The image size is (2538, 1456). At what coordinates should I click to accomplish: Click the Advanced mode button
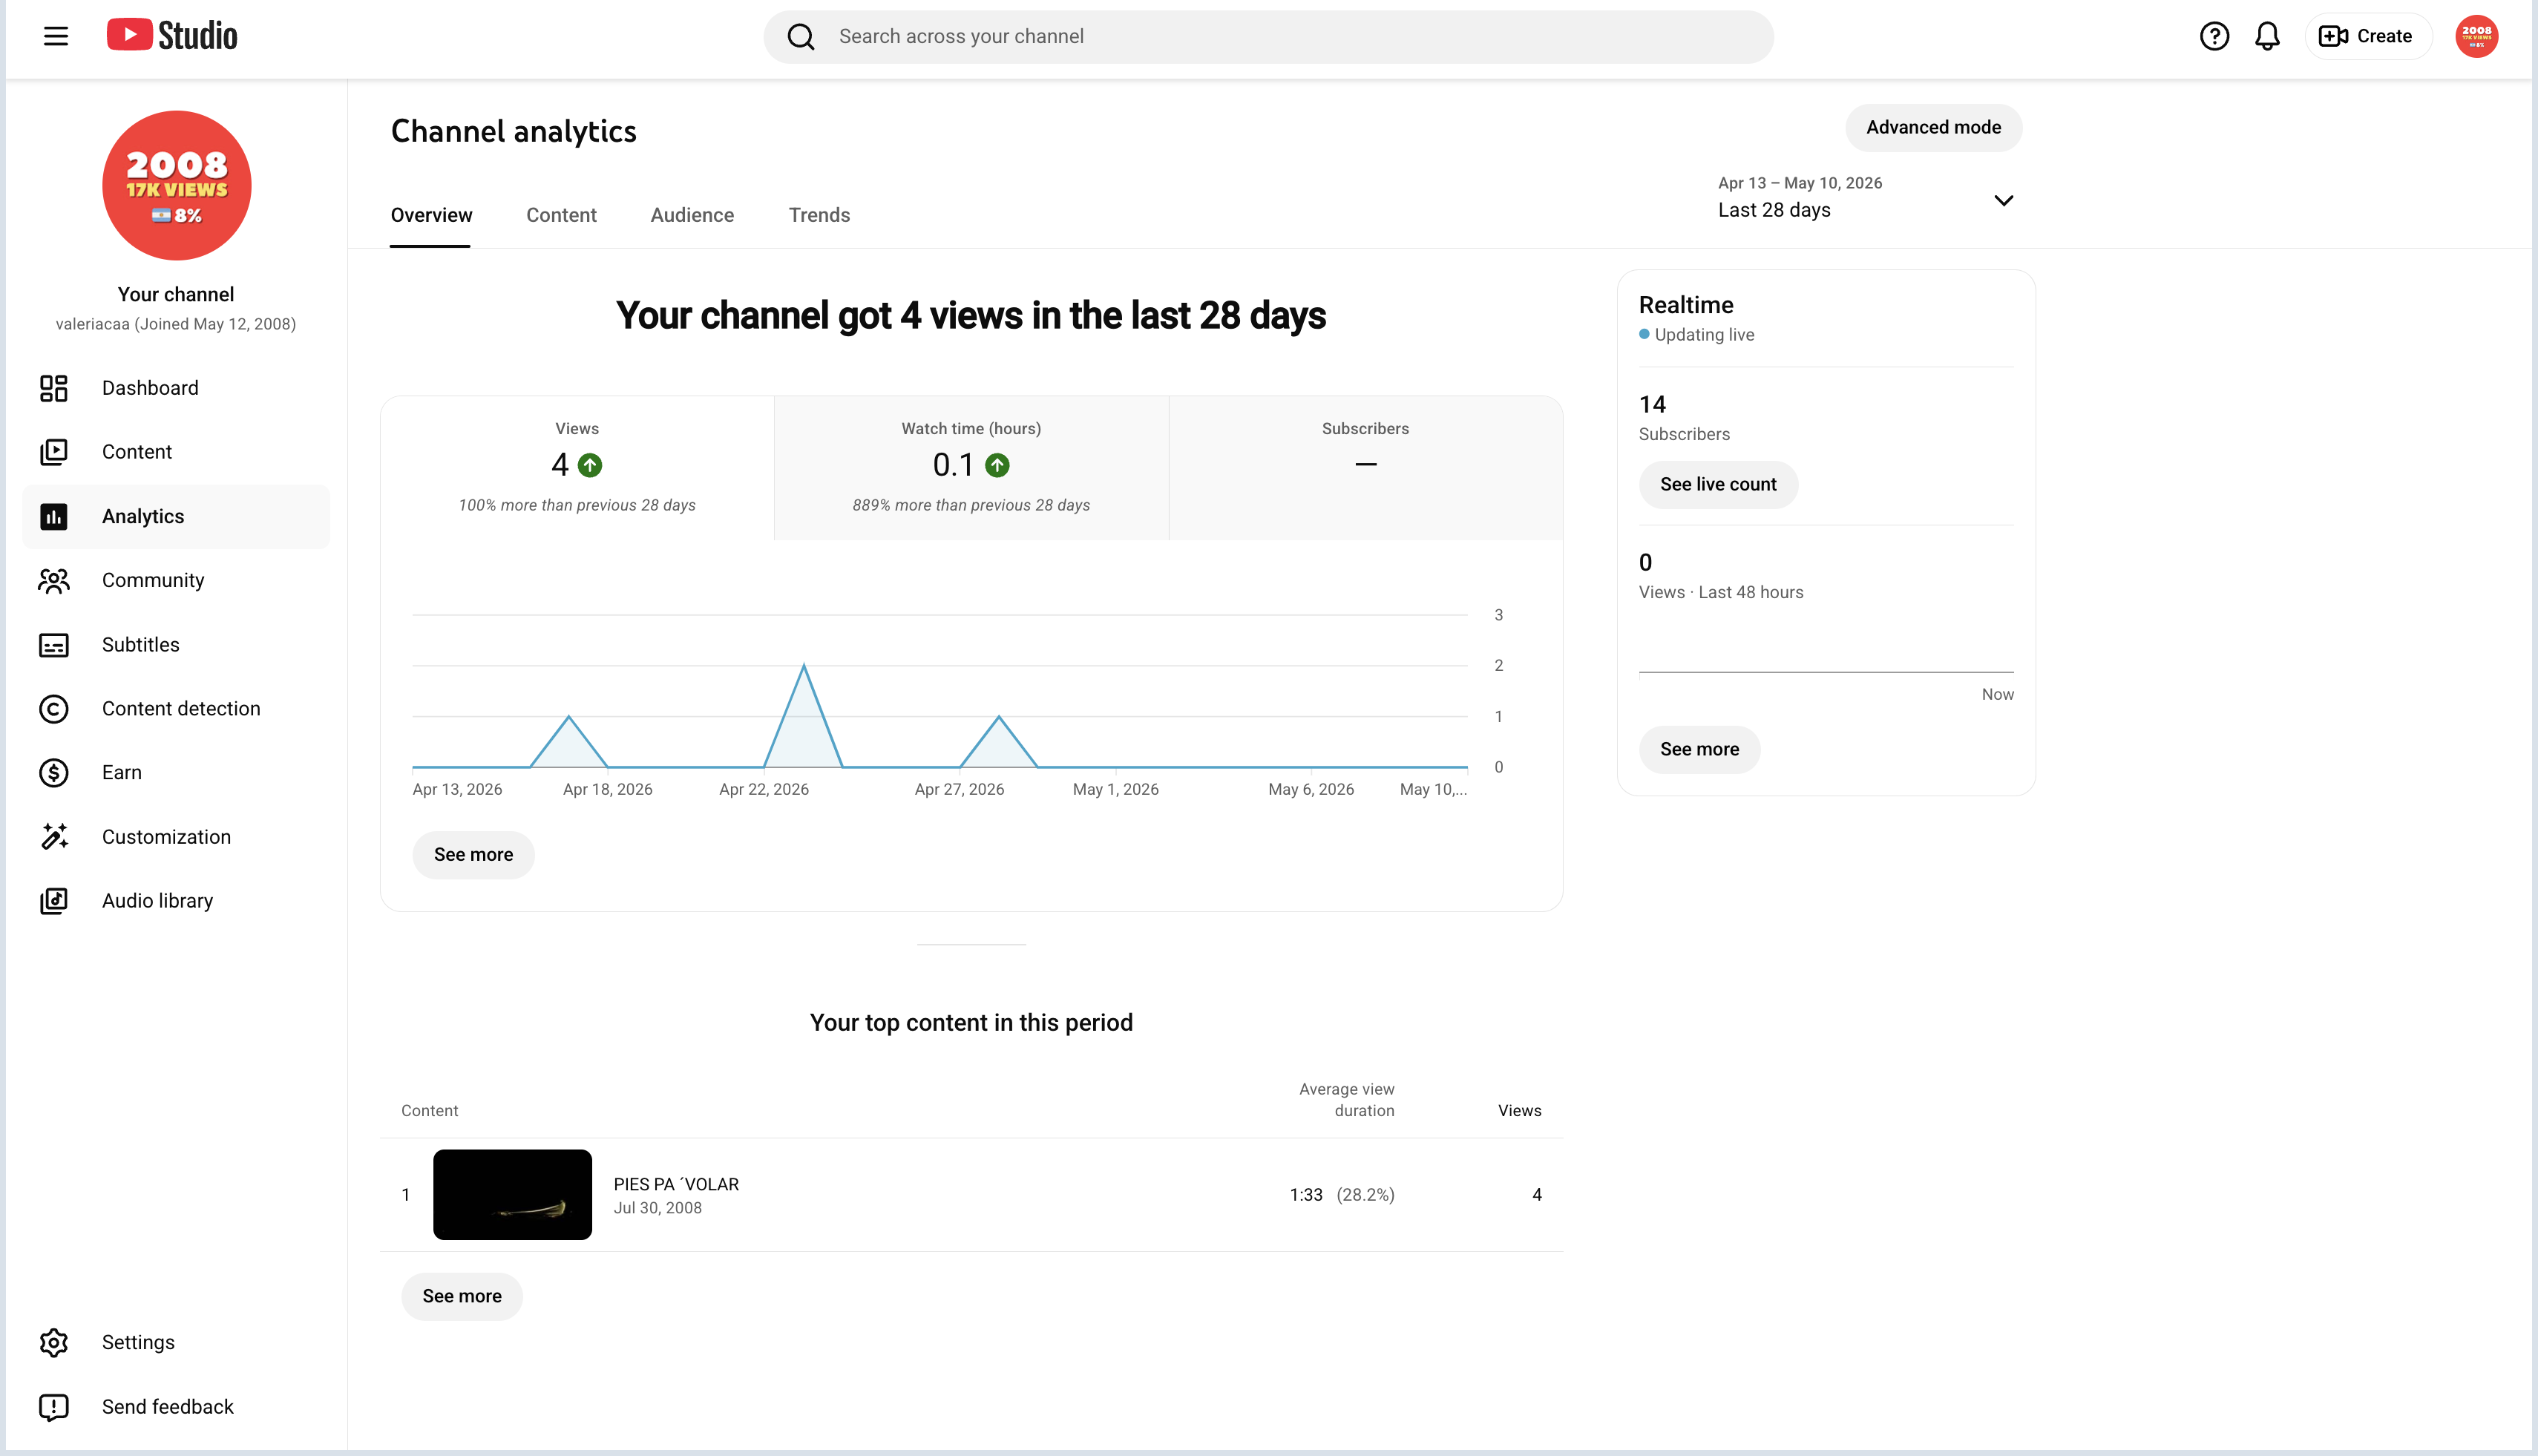1933,128
